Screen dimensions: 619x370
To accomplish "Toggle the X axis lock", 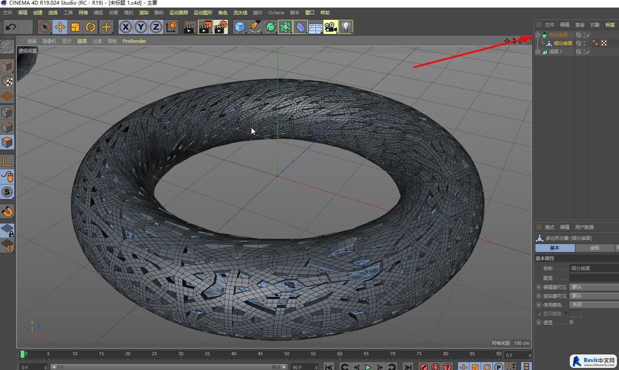I will [x=125, y=27].
